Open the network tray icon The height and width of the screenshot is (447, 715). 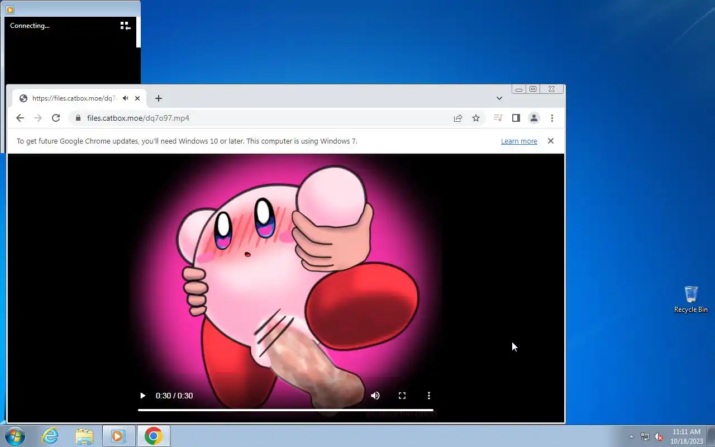pos(645,436)
